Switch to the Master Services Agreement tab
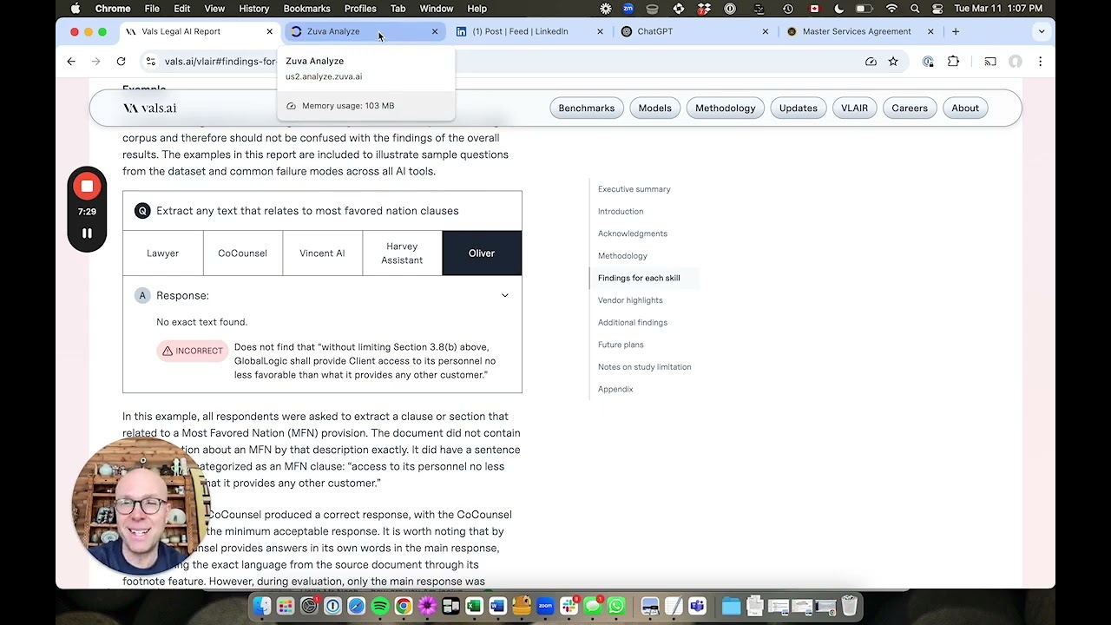Image resolution: width=1111 pixels, height=625 pixels. pos(859,31)
